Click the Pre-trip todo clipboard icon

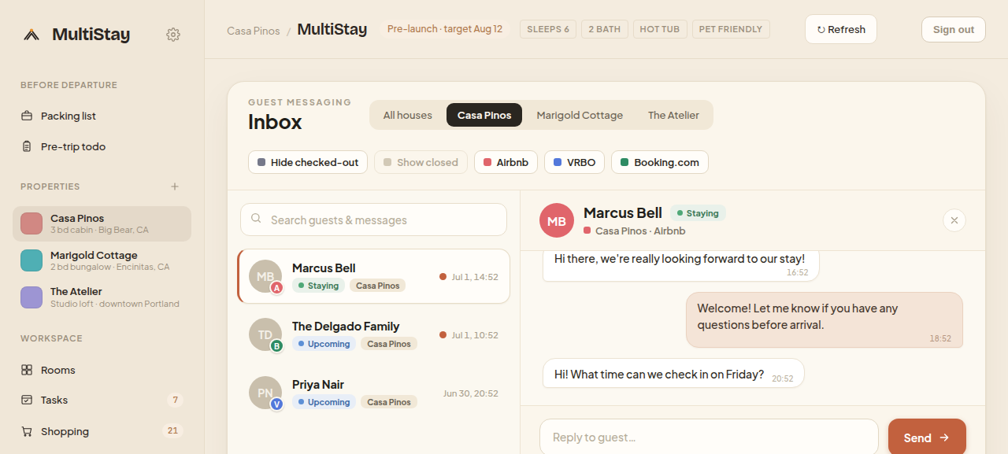click(x=27, y=146)
